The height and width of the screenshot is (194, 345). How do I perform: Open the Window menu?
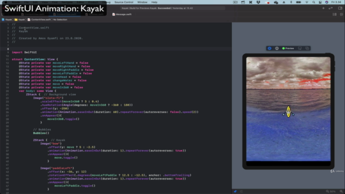tap(142, 2)
